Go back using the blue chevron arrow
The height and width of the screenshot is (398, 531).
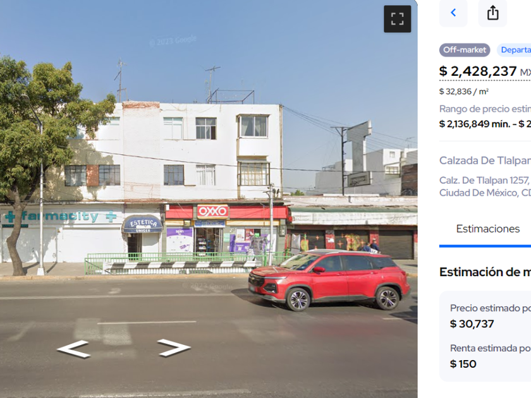pos(453,13)
